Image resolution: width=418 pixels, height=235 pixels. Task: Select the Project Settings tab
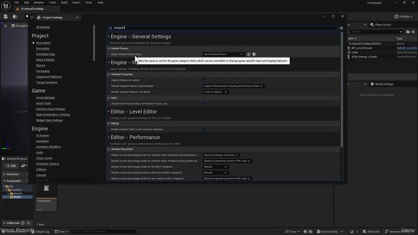(x=57, y=18)
